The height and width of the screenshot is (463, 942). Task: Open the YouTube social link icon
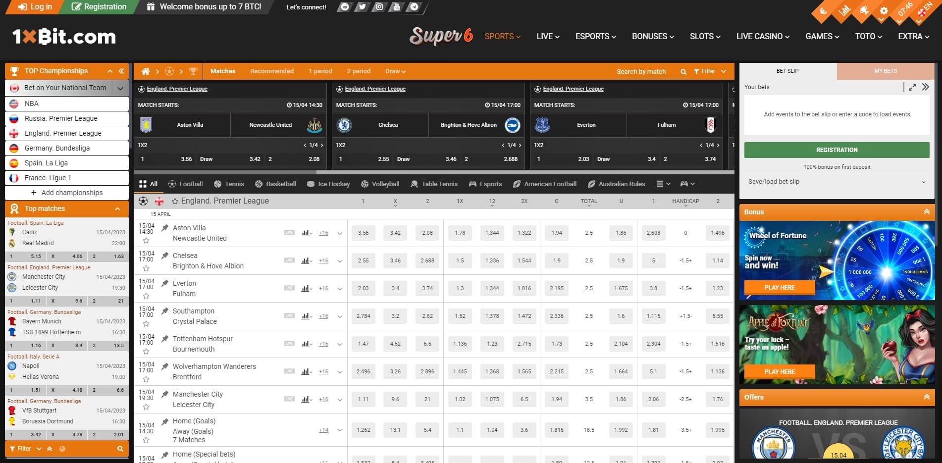click(x=396, y=7)
